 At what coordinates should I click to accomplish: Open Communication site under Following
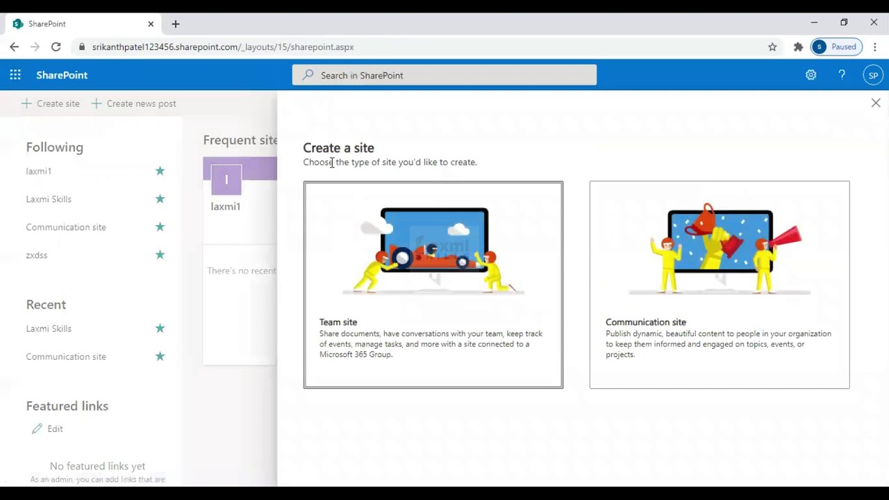(x=66, y=227)
